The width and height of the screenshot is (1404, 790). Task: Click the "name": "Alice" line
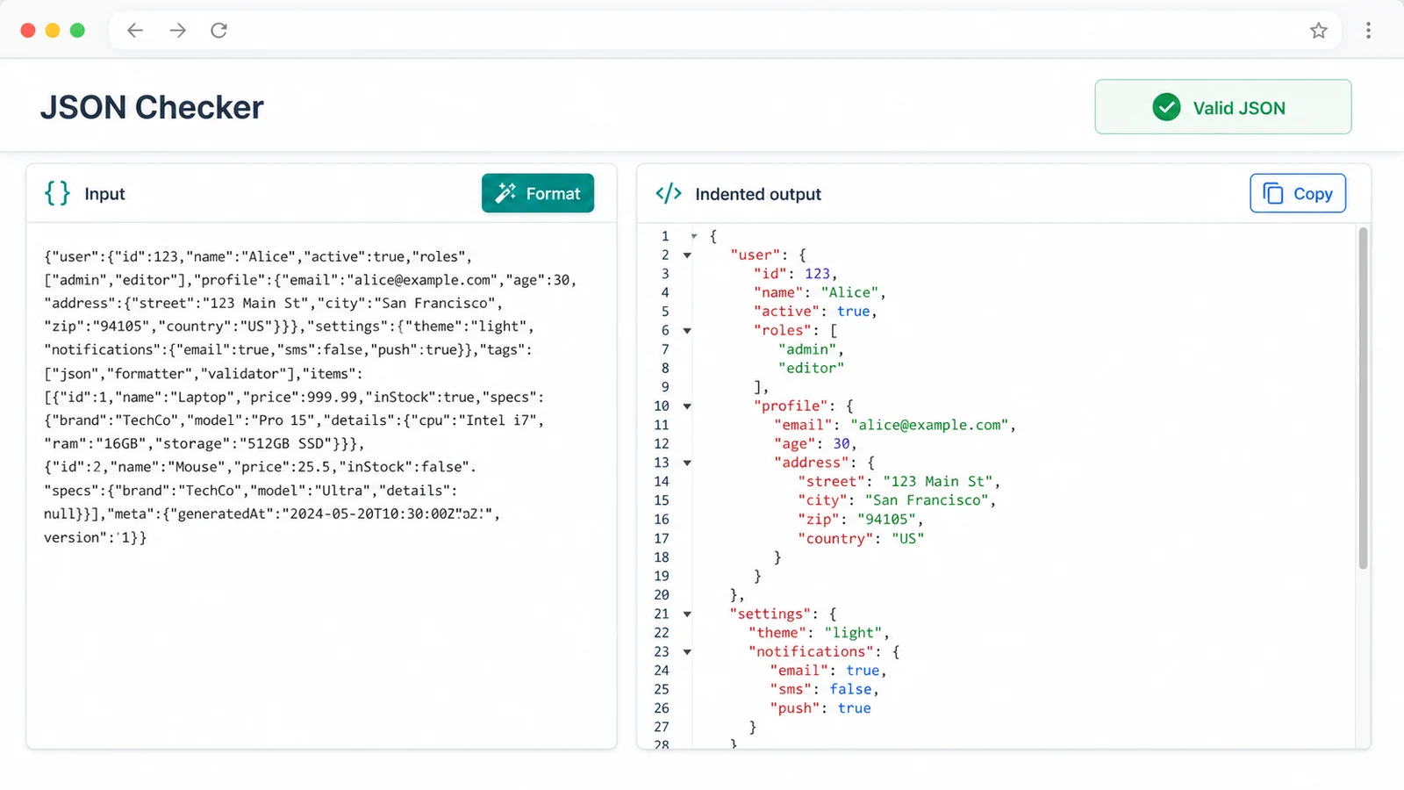pyautogui.click(x=820, y=292)
